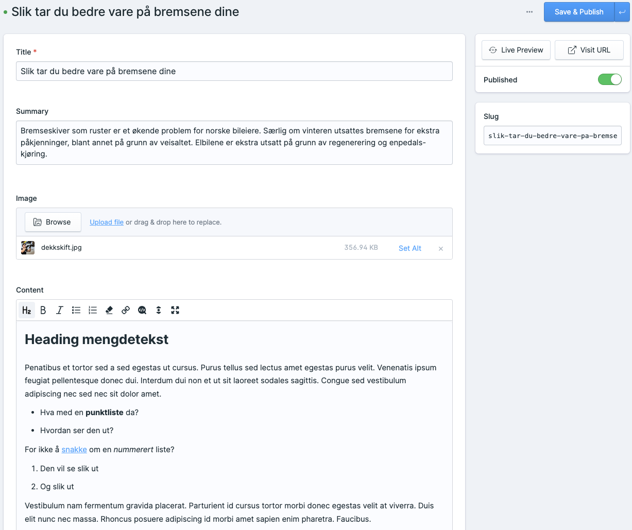Apply the H2 heading format
Screen dimensions: 632x530
27,310
